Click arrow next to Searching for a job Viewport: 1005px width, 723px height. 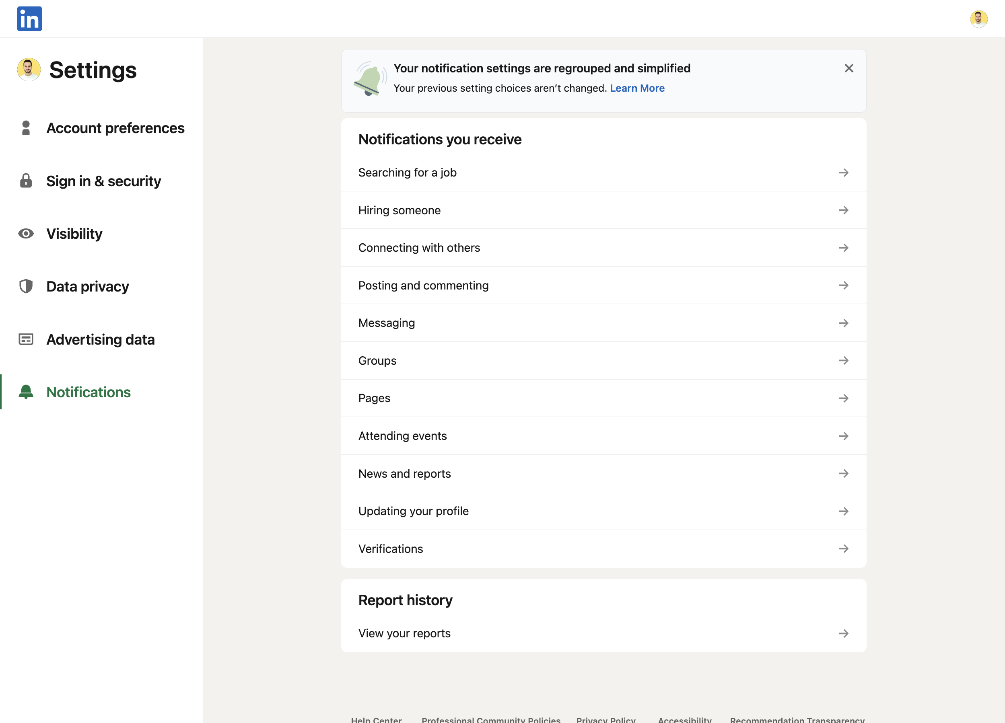[x=843, y=173]
